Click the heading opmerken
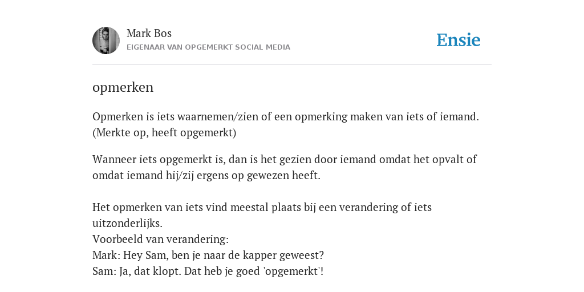584x292 pixels. 123,87
